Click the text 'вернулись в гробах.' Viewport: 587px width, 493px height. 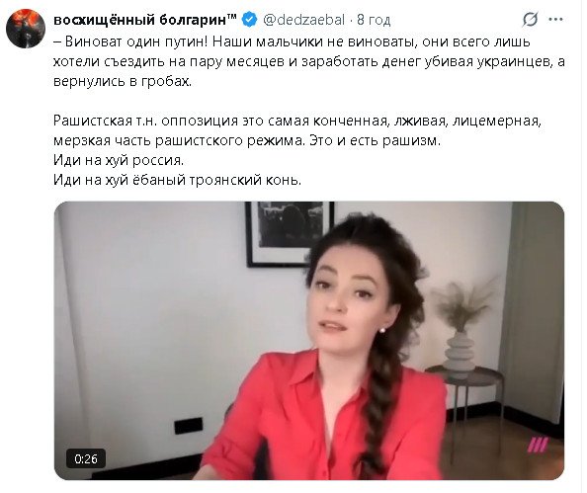(x=123, y=81)
